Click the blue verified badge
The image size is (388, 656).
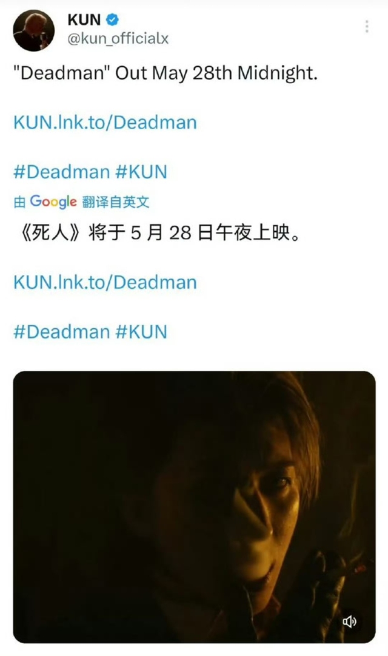click(113, 19)
